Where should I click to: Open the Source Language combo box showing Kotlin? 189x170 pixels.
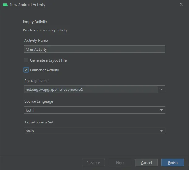94,110
